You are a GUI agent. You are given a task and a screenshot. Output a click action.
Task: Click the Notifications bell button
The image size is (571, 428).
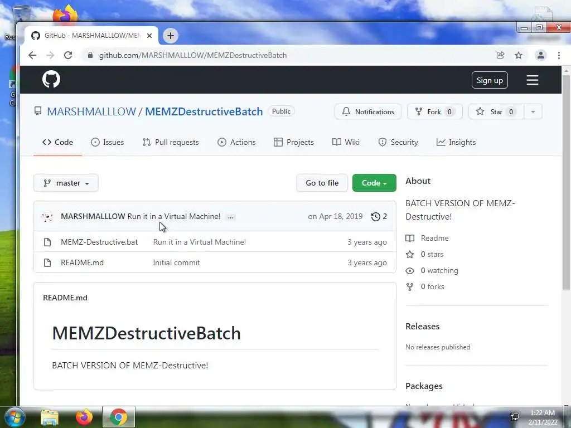click(368, 111)
